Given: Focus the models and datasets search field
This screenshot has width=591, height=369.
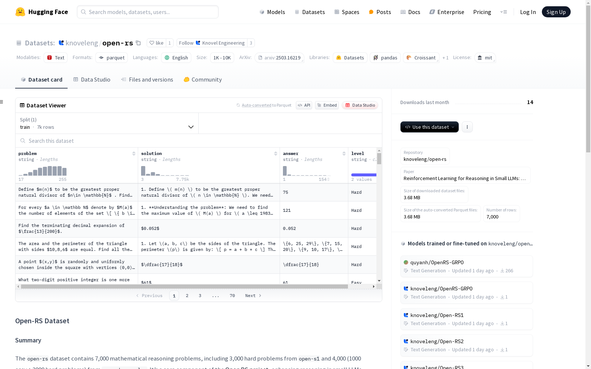Looking at the screenshot, I should point(148,12).
